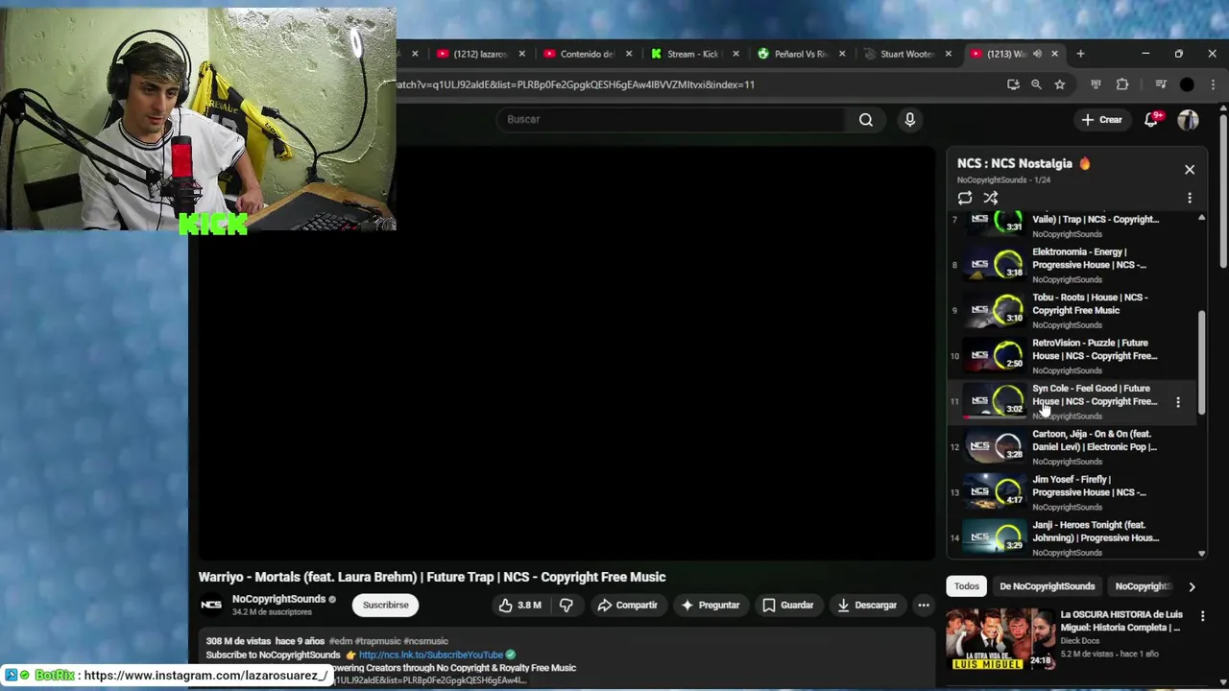Click the video title Warriyo - Mortals

[431, 577]
